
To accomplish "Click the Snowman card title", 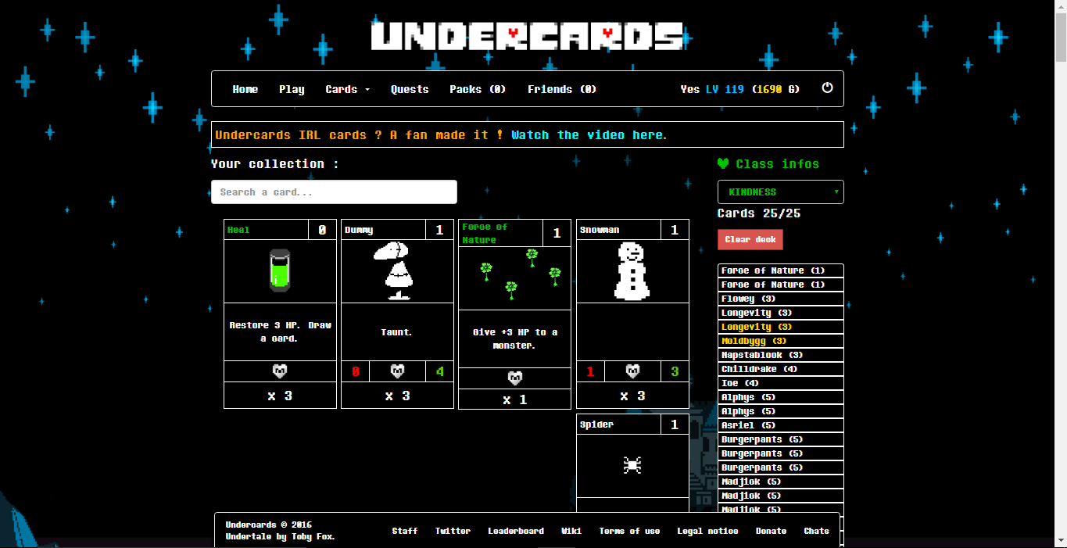I will pyautogui.click(x=600, y=230).
